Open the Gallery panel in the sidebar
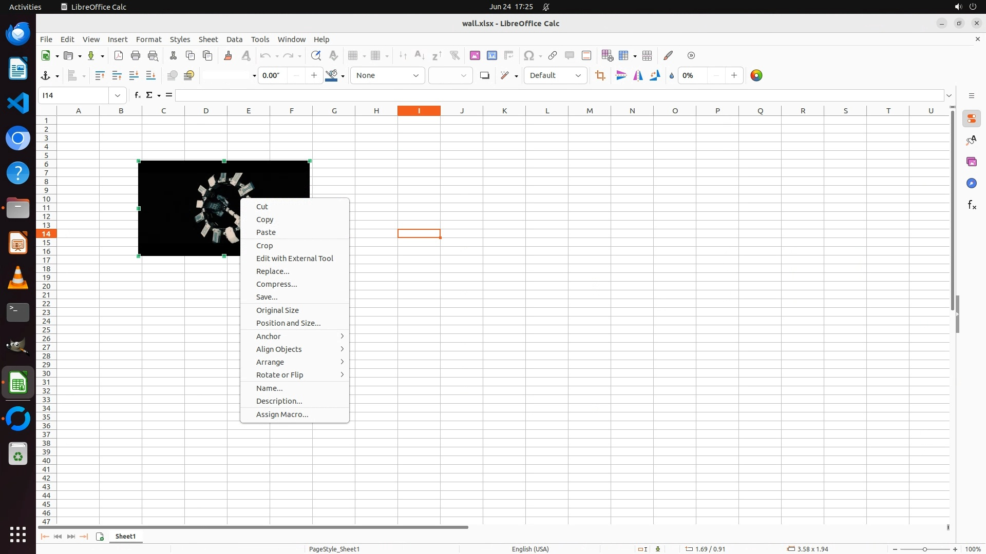The height and width of the screenshot is (554, 986). (x=971, y=162)
